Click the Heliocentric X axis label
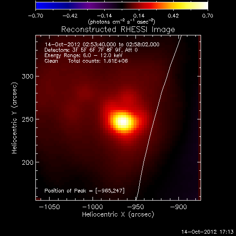This screenshot has width=236, height=236. [118, 214]
